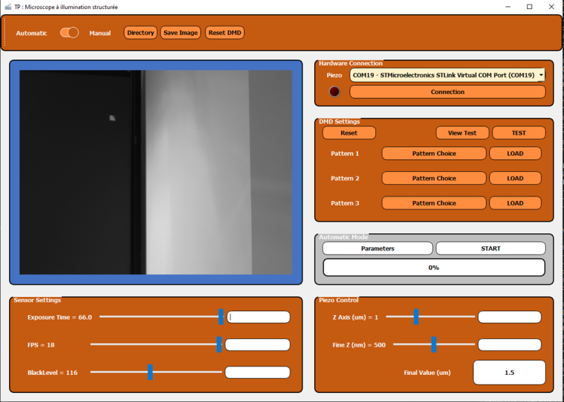Open Automatic Mode Parameters
The height and width of the screenshot is (402, 564).
click(378, 249)
